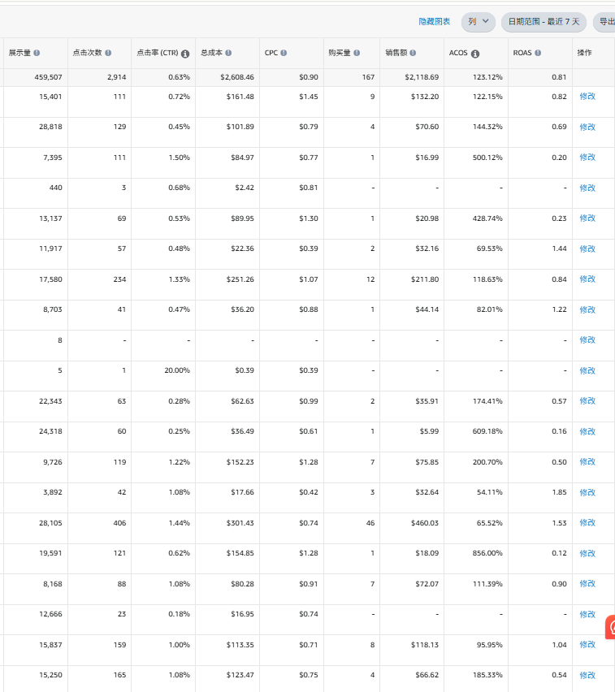Click info icon next to 点击次数
The width and height of the screenshot is (615, 692).
pos(108,53)
